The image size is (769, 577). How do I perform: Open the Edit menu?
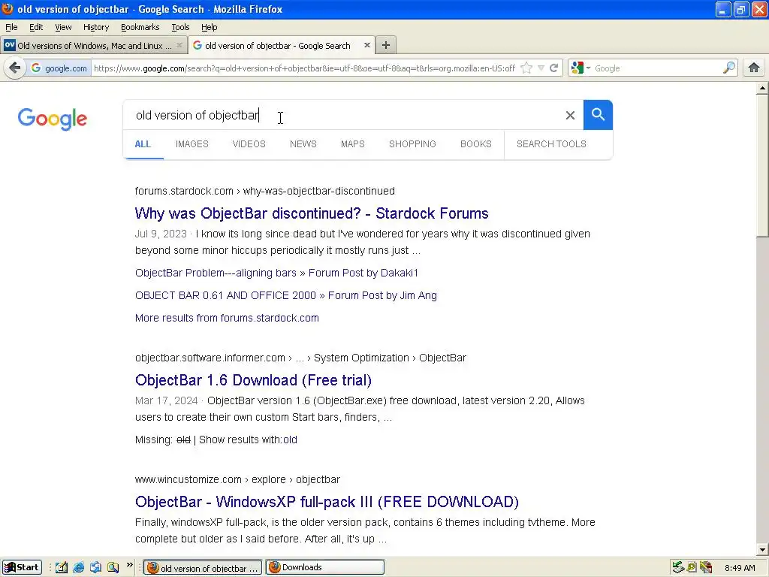36,27
